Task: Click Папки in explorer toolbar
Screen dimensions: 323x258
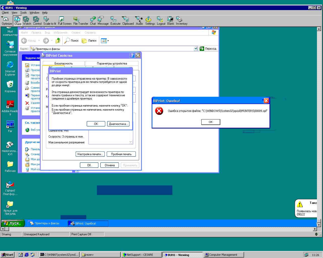Action: point(89,41)
